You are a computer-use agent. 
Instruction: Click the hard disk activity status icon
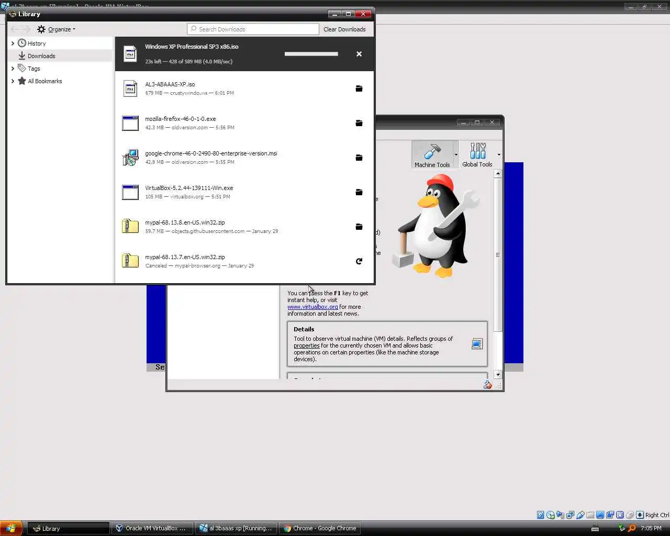(x=541, y=515)
